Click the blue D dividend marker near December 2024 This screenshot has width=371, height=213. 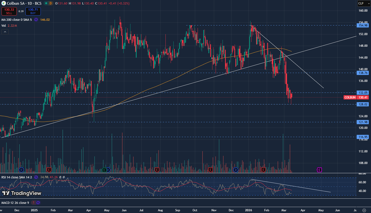click(x=21, y=170)
